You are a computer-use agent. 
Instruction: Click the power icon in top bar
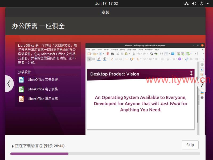201,3
